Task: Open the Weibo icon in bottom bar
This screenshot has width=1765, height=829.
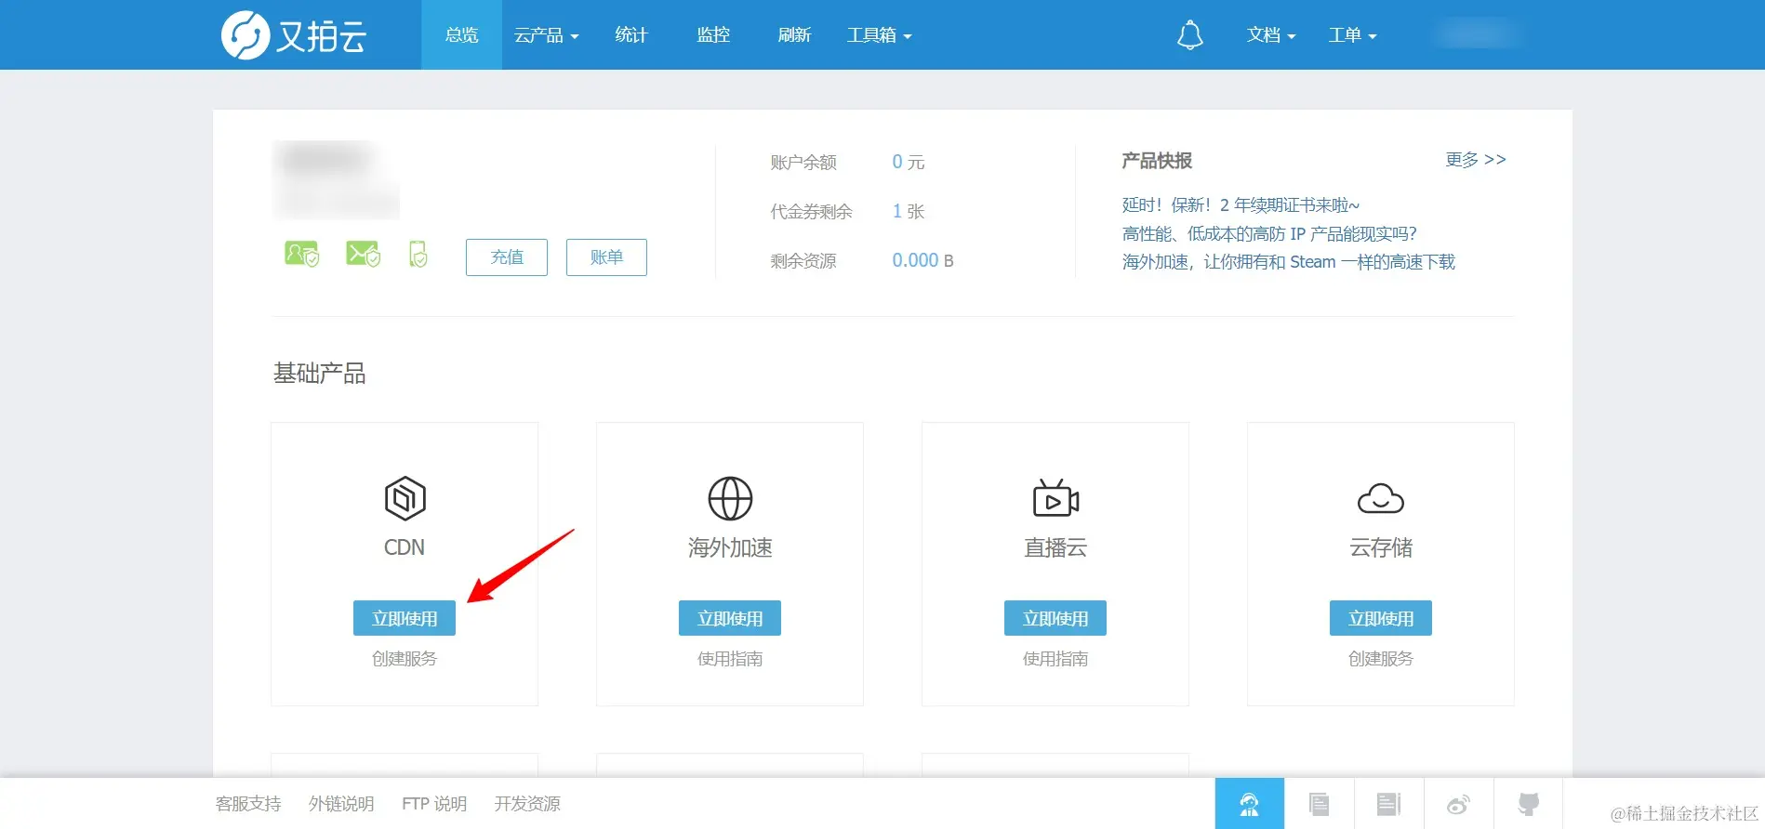Action: point(1458,804)
